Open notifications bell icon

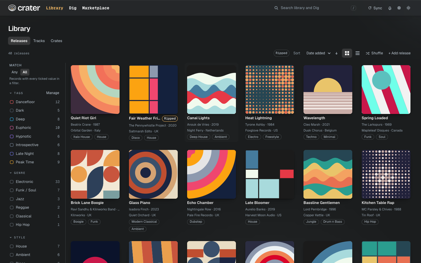390,8
